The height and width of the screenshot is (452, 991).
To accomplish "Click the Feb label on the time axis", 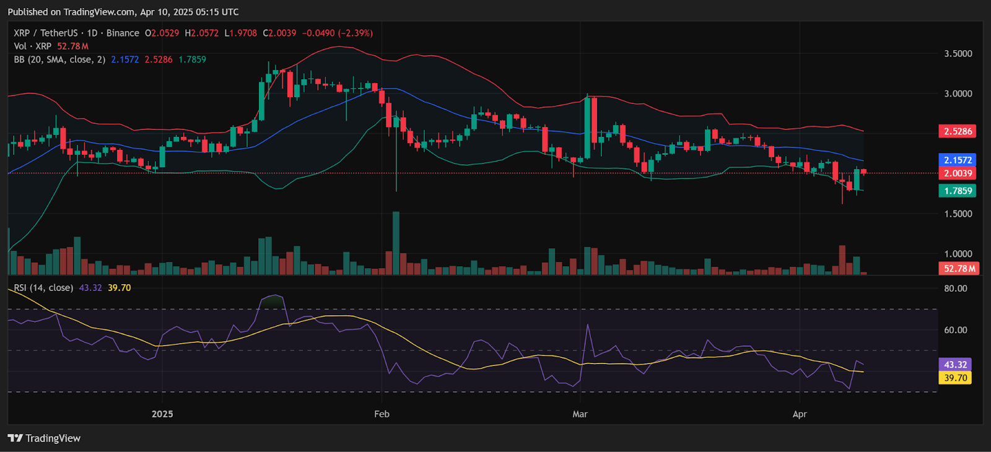I will tap(382, 414).
